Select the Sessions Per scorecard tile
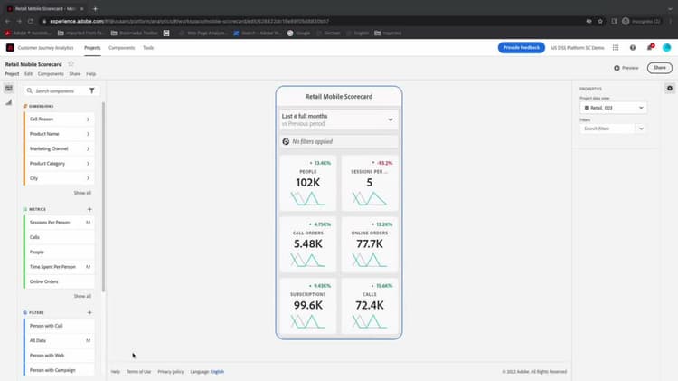 tap(369, 183)
